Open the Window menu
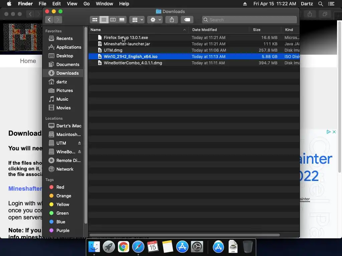342x256 pixels. tap(105, 4)
